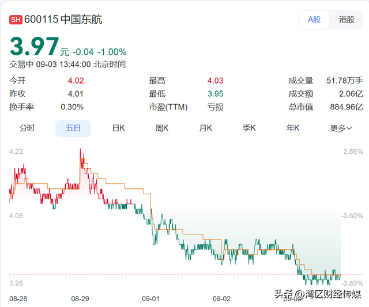Click the 09-02 date axis label
The image size is (369, 307).
pos(221,299)
